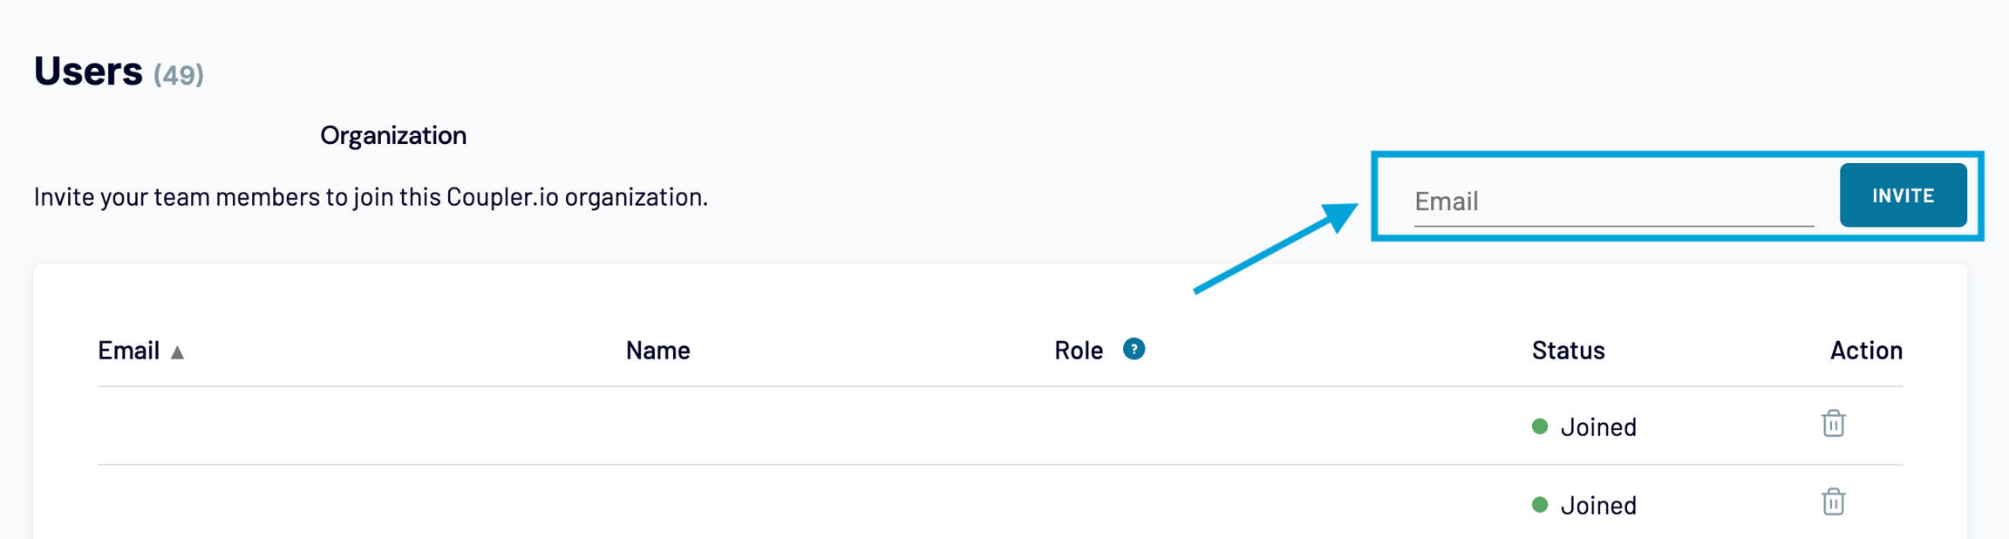Click the Role column header label
Image resolution: width=2009 pixels, height=539 pixels.
tap(1079, 351)
